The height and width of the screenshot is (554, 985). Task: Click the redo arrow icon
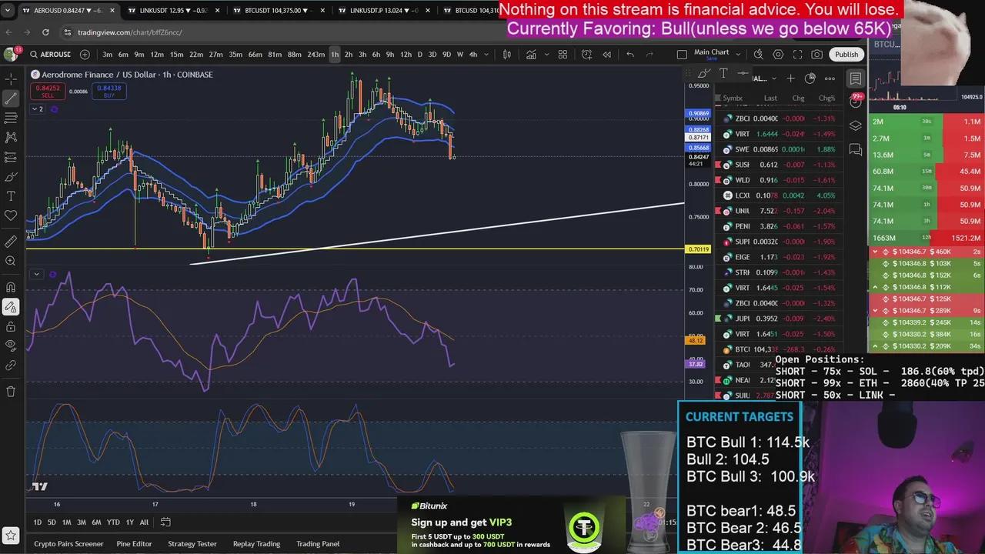click(x=650, y=54)
